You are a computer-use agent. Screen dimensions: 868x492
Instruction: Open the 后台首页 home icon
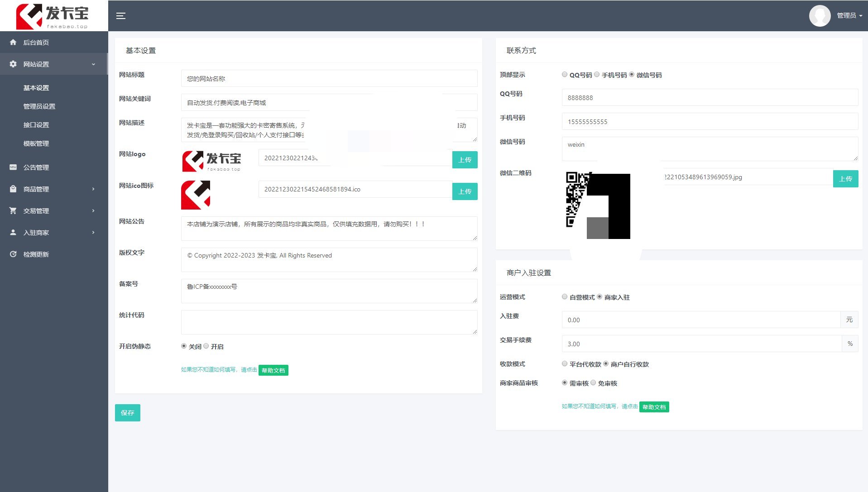pyautogui.click(x=13, y=42)
